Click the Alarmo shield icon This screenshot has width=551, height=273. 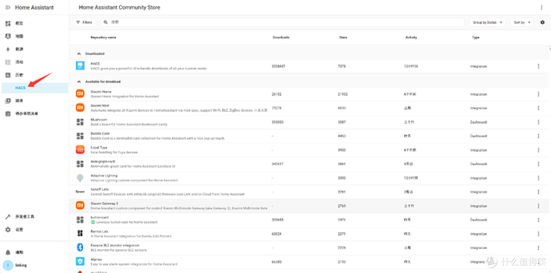(x=80, y=261)
